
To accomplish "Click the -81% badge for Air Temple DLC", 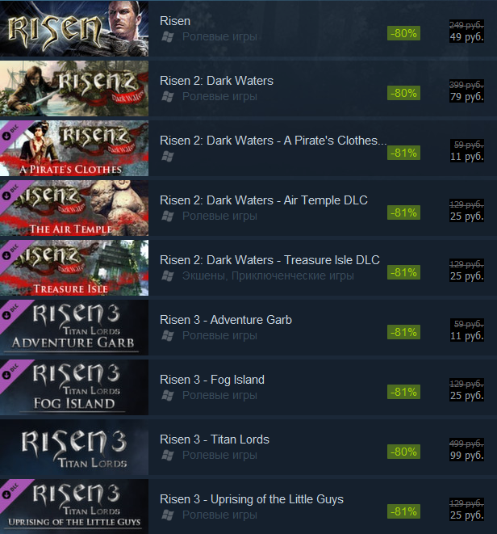I will (403, 212).
